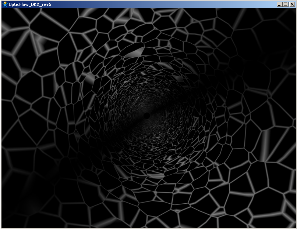Click the bottom-left corner of the tunnel view

[3, 226]
